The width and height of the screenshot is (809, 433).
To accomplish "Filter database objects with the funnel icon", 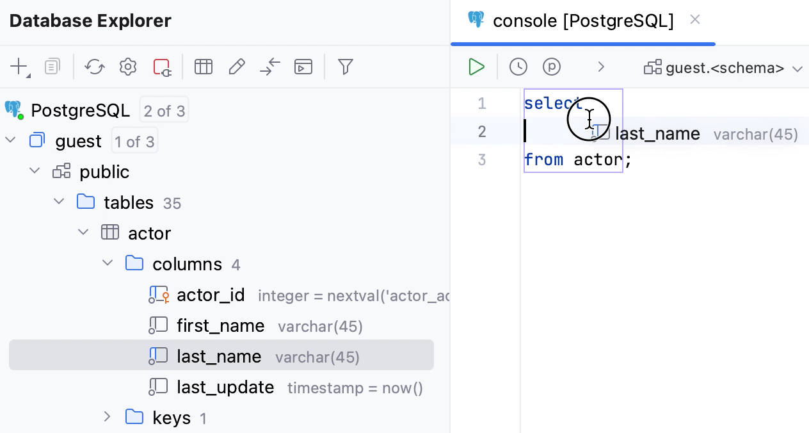I will click(346, 67).
